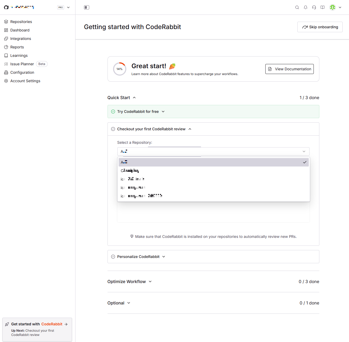Open Account Settings text link
The height and width of the screenshot is (342, 349).
click(x=25, y=81)
